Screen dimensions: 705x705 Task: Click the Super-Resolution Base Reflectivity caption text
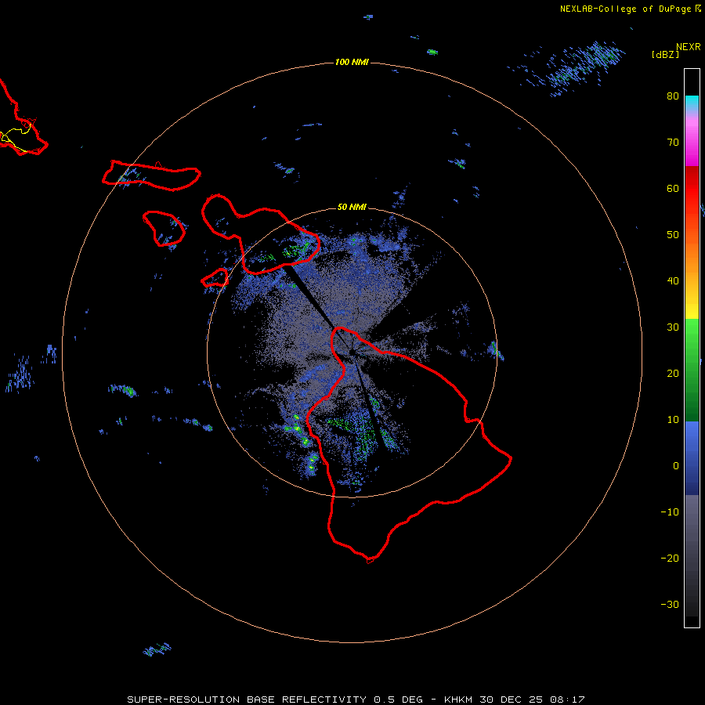pyautogui.click(x=356, y=700)
